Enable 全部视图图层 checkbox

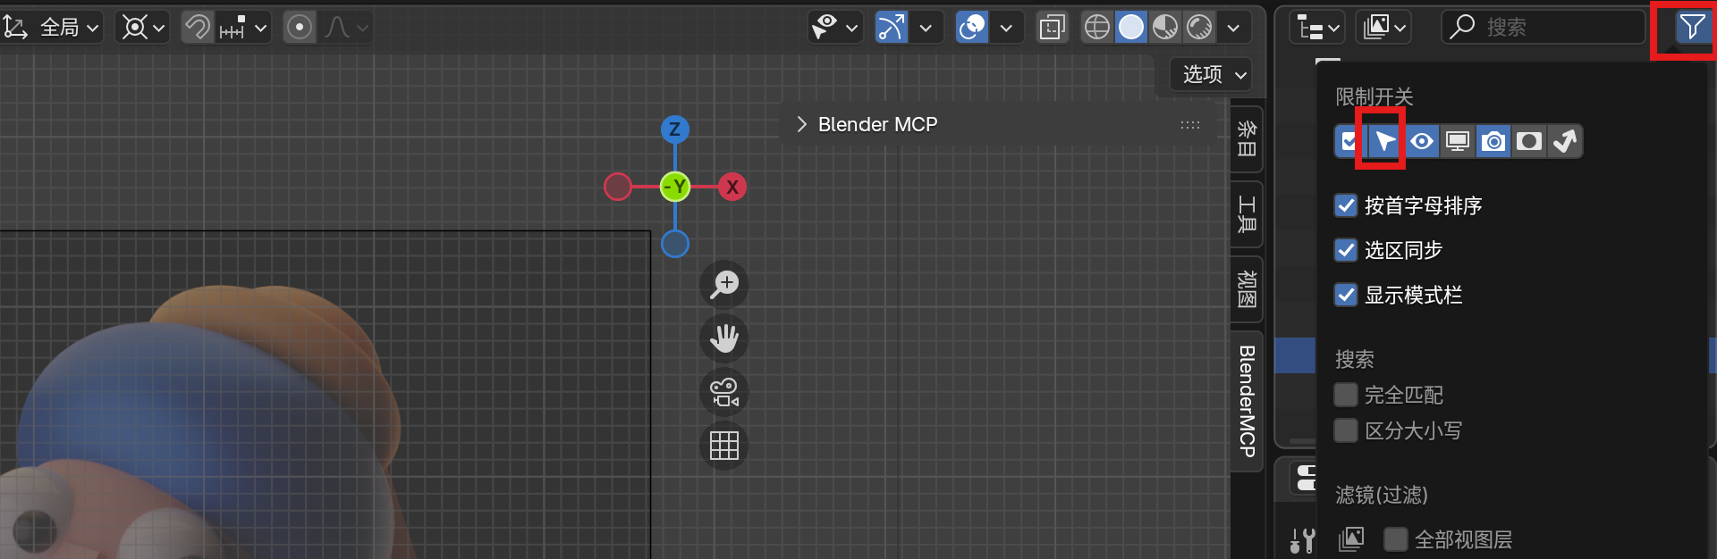click(x=1396, y=539)
